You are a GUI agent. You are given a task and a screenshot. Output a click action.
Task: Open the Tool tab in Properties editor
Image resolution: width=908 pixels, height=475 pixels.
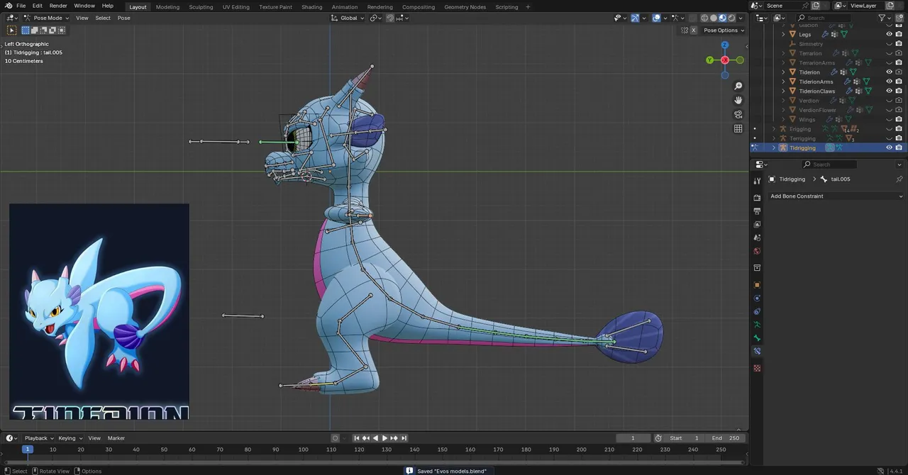(757, 181)
